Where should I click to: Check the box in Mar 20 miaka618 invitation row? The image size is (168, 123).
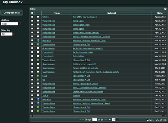point(32,40)
